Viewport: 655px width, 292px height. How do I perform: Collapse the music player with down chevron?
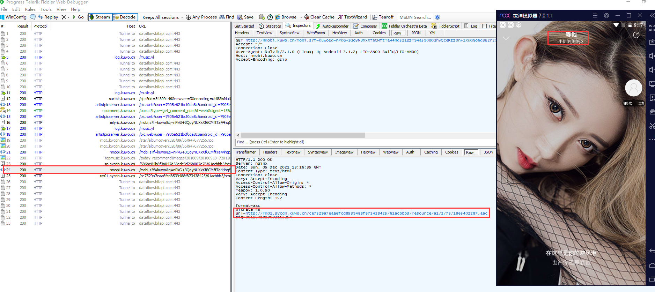[x=506, y=38]
